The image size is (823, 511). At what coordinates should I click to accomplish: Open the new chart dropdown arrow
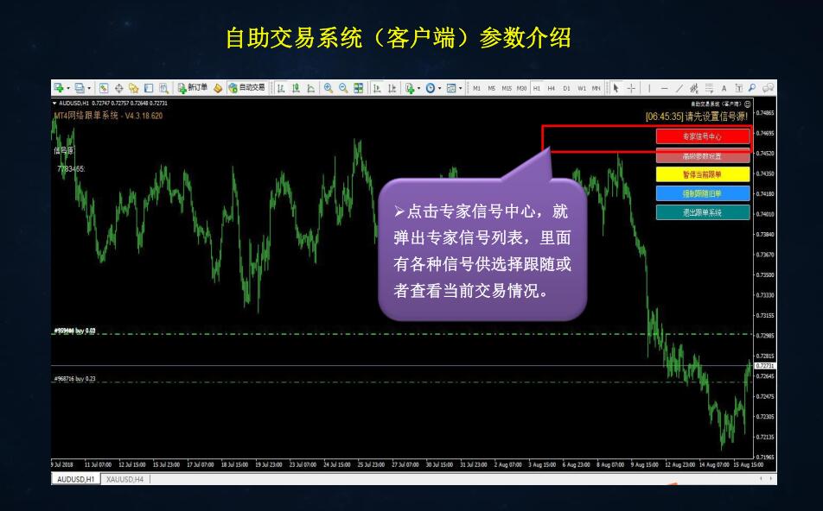pos(68,87)
